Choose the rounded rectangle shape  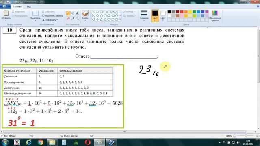pos(109,12)
